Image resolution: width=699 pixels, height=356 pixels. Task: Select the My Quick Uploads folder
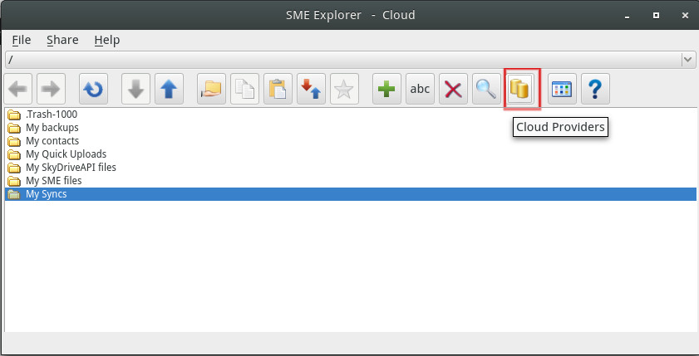pos(351,154)
